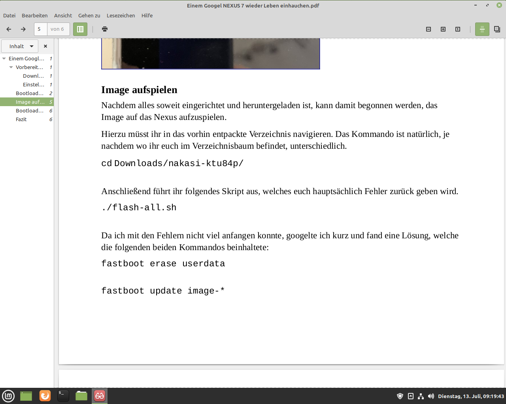The width and height of the screenshot is (506, 404).
Task: Click the 'cd Downloads/nakasi-ktu84p/' command text
Action: pyautogui.click(x=172, y=163)
